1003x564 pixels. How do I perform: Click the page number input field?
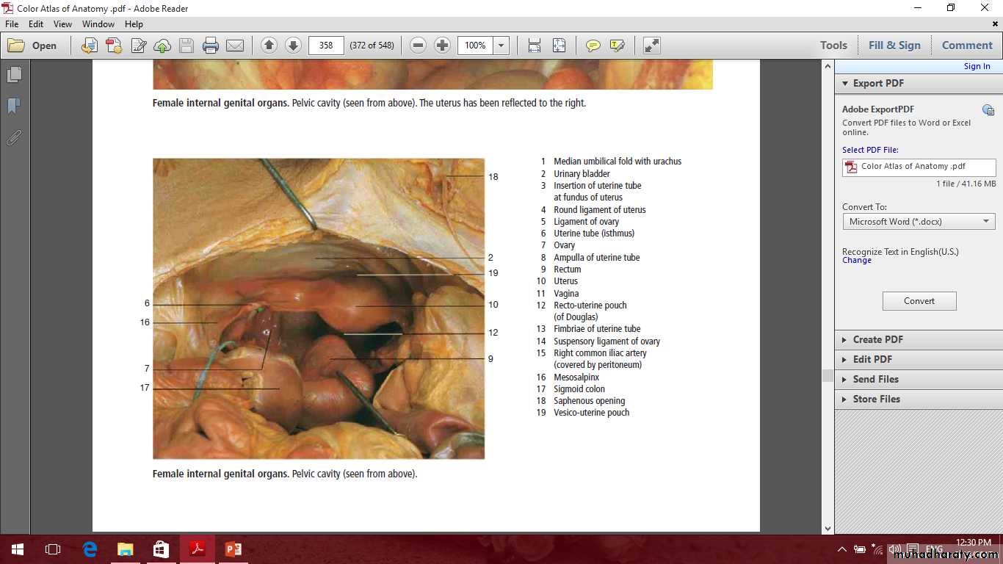pyautogui.click(x=326, y=46)
